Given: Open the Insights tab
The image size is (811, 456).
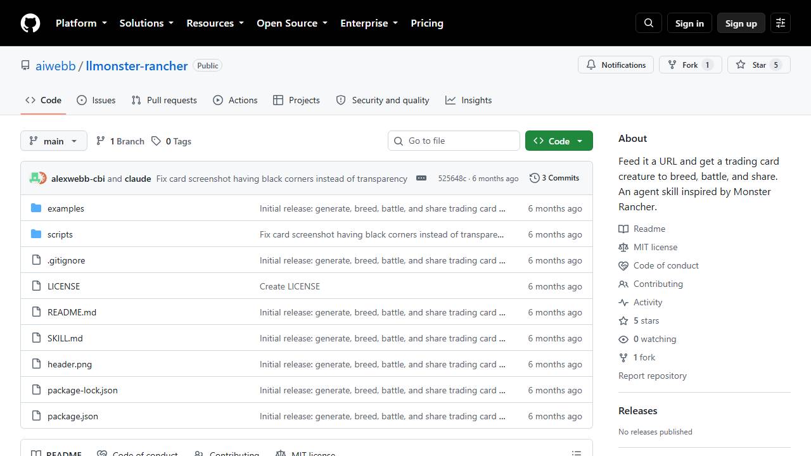Looking at the screenshot, I should pos(468,100).
